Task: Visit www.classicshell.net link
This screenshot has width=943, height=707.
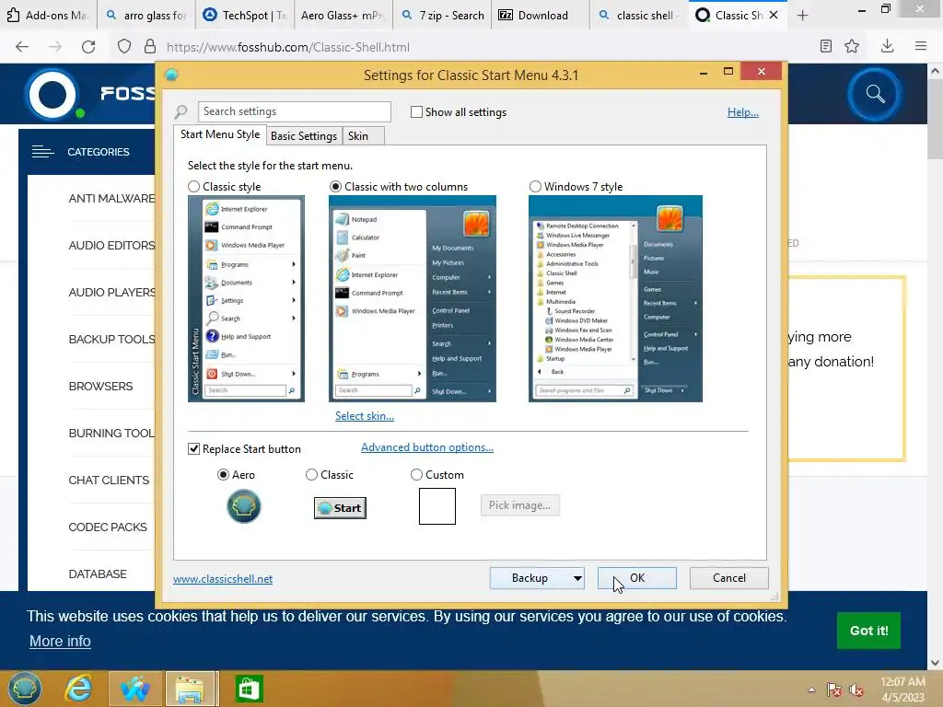Action: 223,579
